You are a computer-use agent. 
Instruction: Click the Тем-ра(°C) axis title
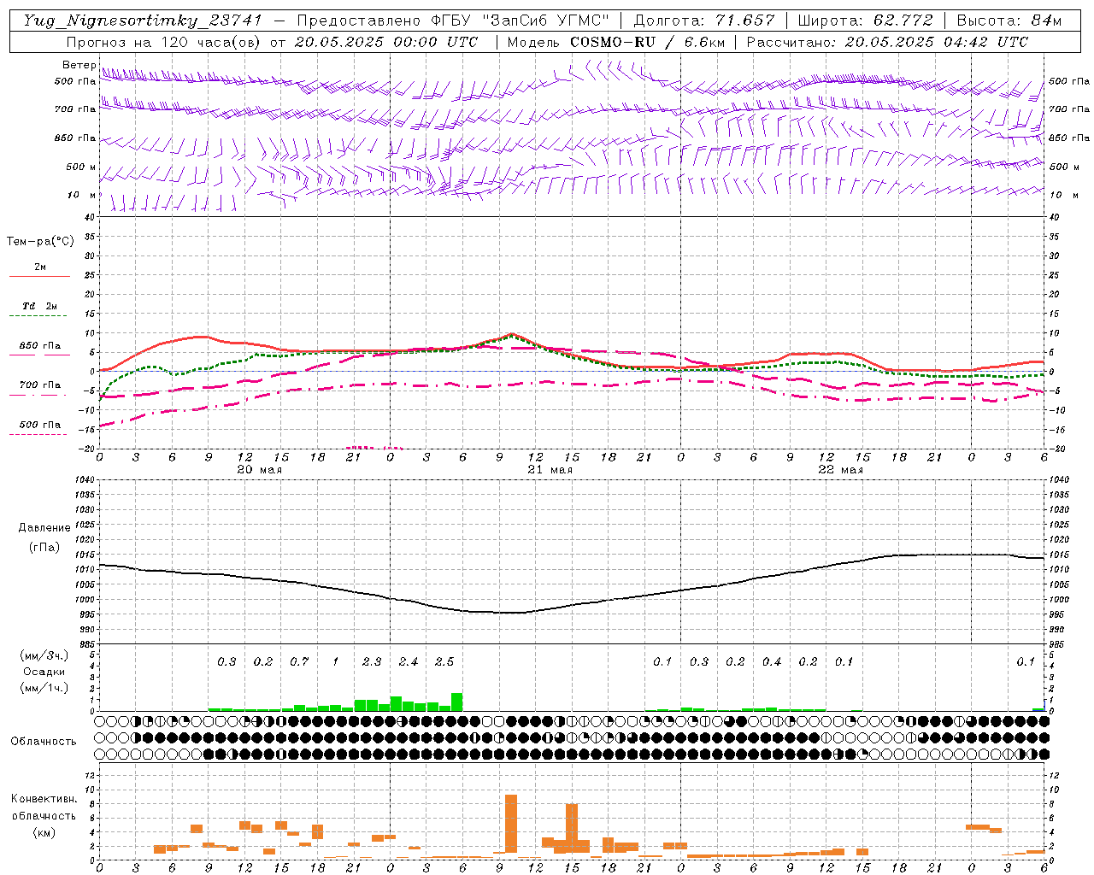click(x=40, y=242)
